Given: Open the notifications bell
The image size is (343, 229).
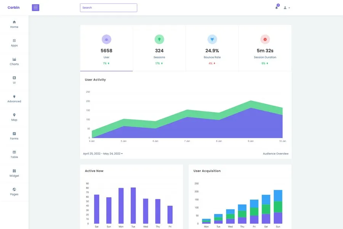Looking at the screenshot, I should tap(277, 8).
